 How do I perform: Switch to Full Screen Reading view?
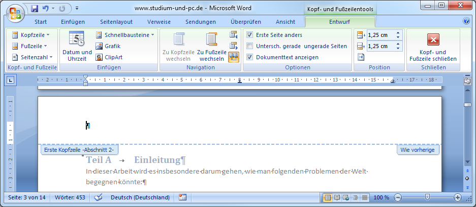click(337, 197)
